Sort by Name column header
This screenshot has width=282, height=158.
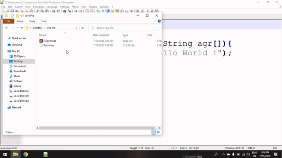coord(43,35)
